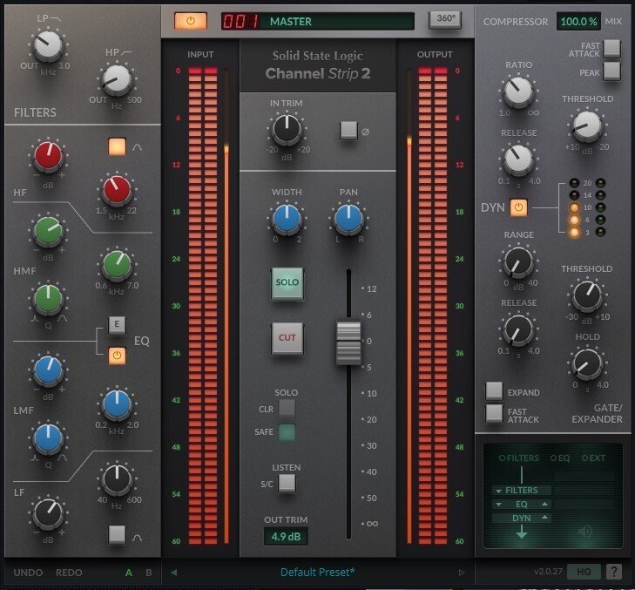Image resolution: width=635 pixels, height=590 pixels.
Task: Toggle the EQ E-type button
Action: (117, 324)
